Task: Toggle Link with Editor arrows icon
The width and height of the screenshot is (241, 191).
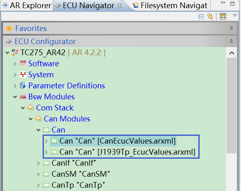Action: (x=210, y=16)
